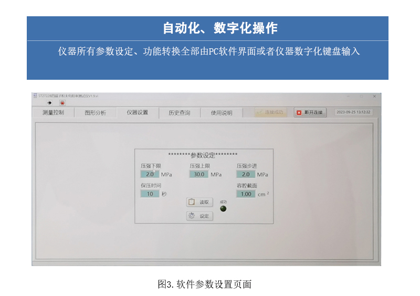Click the 断开连接 button label
The width and height of the screenshot is (420, 296).
313,112
